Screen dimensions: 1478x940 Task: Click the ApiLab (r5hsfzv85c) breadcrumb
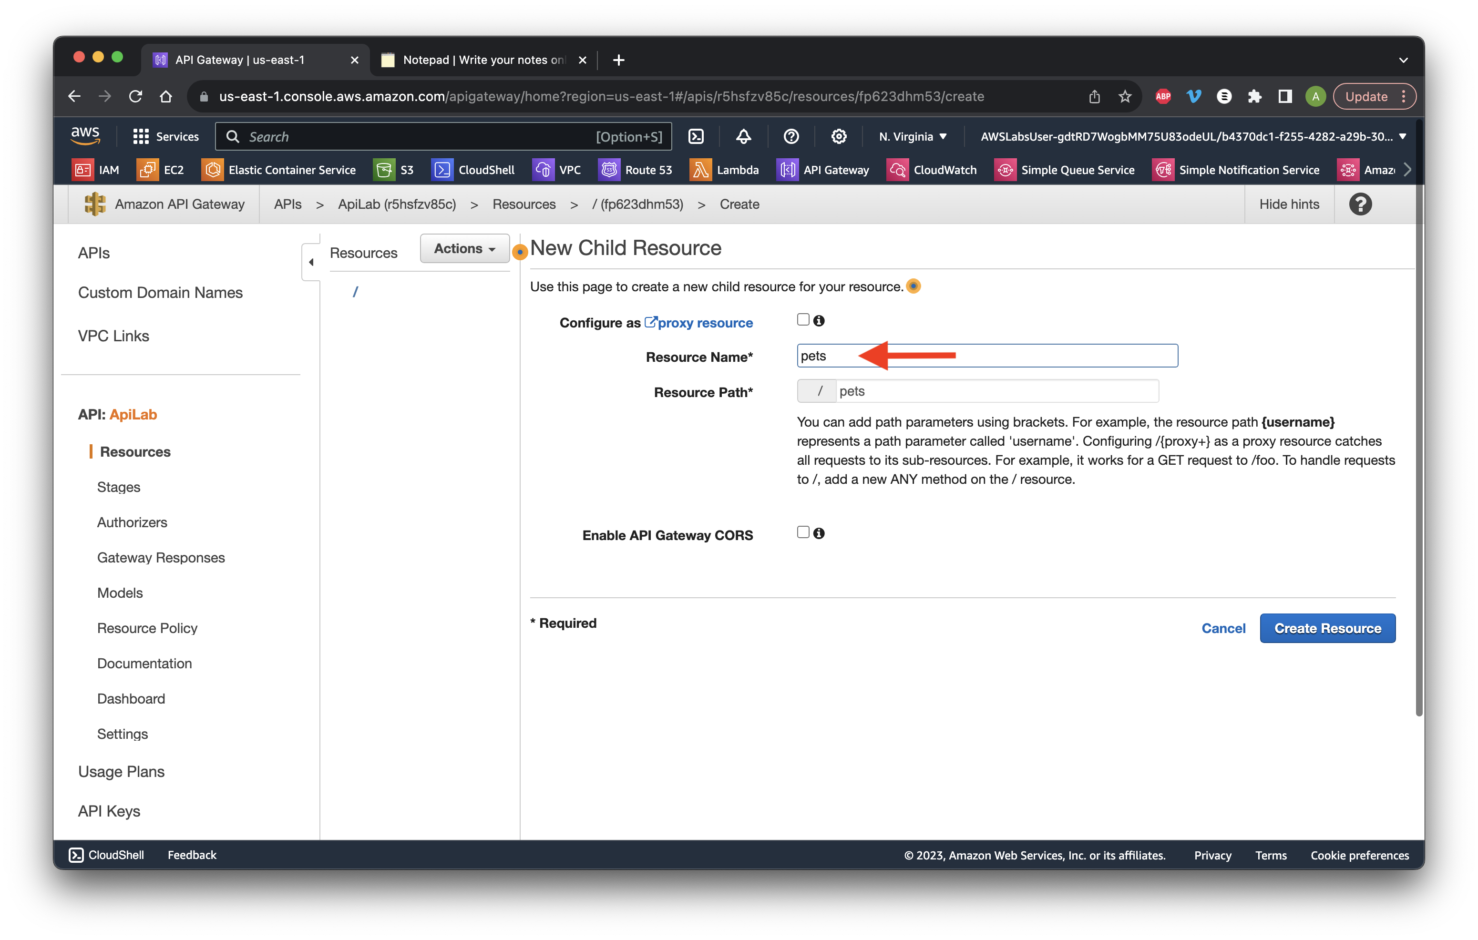397,204
